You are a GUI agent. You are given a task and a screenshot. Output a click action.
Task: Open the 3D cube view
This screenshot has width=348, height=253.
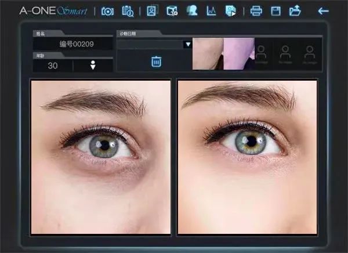pos(172,11)
